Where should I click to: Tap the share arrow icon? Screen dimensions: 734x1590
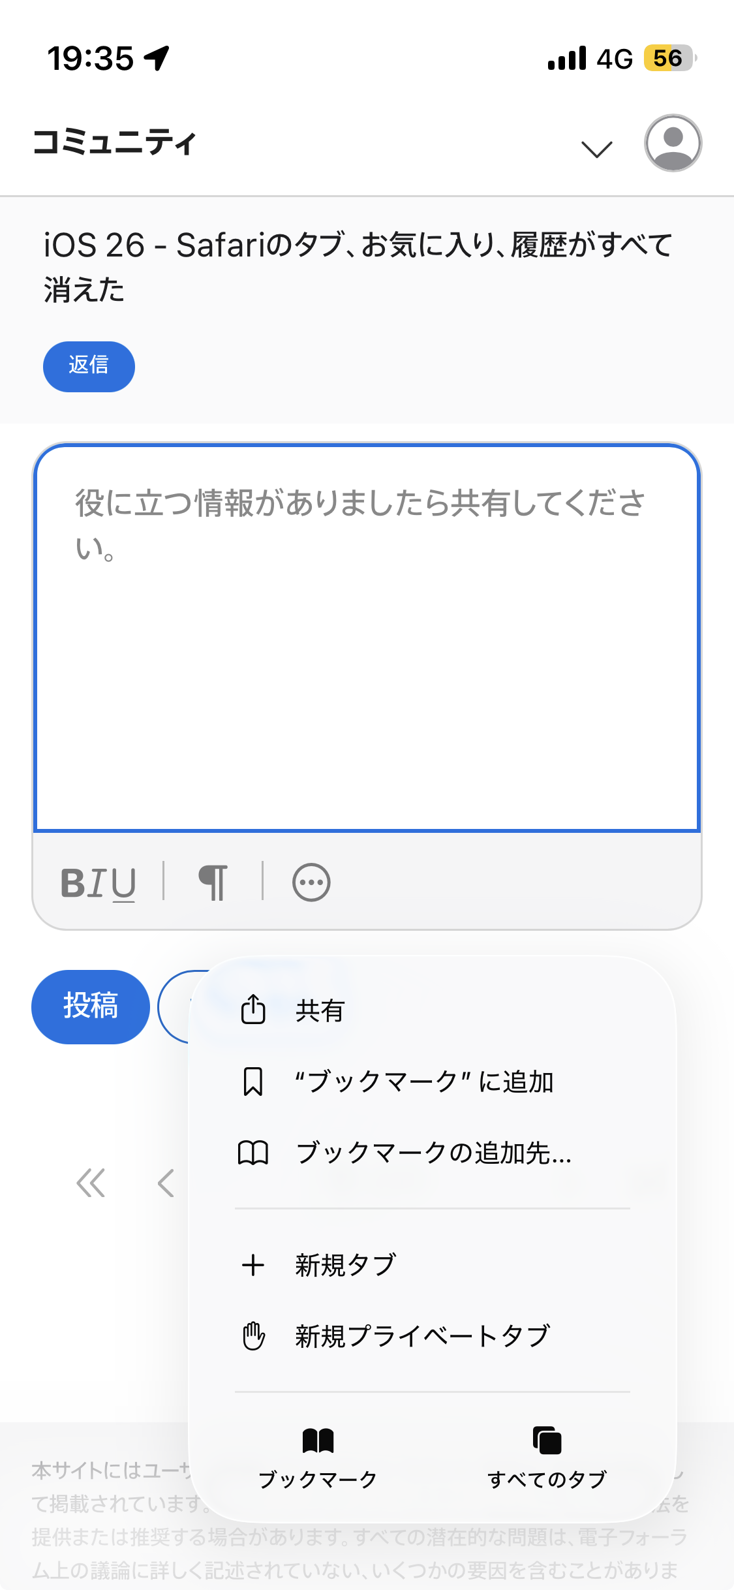pos(253,1010)
